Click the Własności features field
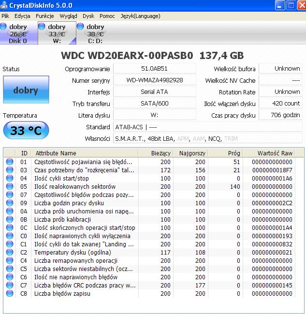The image size is (306, 317). [x=208, y=139]
